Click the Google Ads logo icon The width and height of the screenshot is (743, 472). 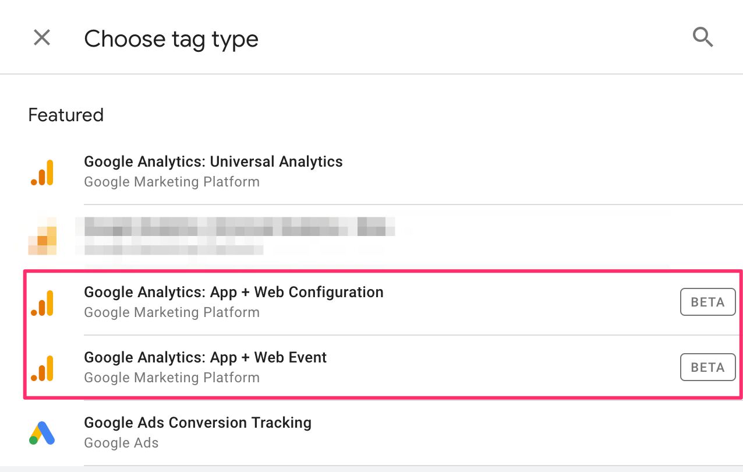(x=42, y=434)
